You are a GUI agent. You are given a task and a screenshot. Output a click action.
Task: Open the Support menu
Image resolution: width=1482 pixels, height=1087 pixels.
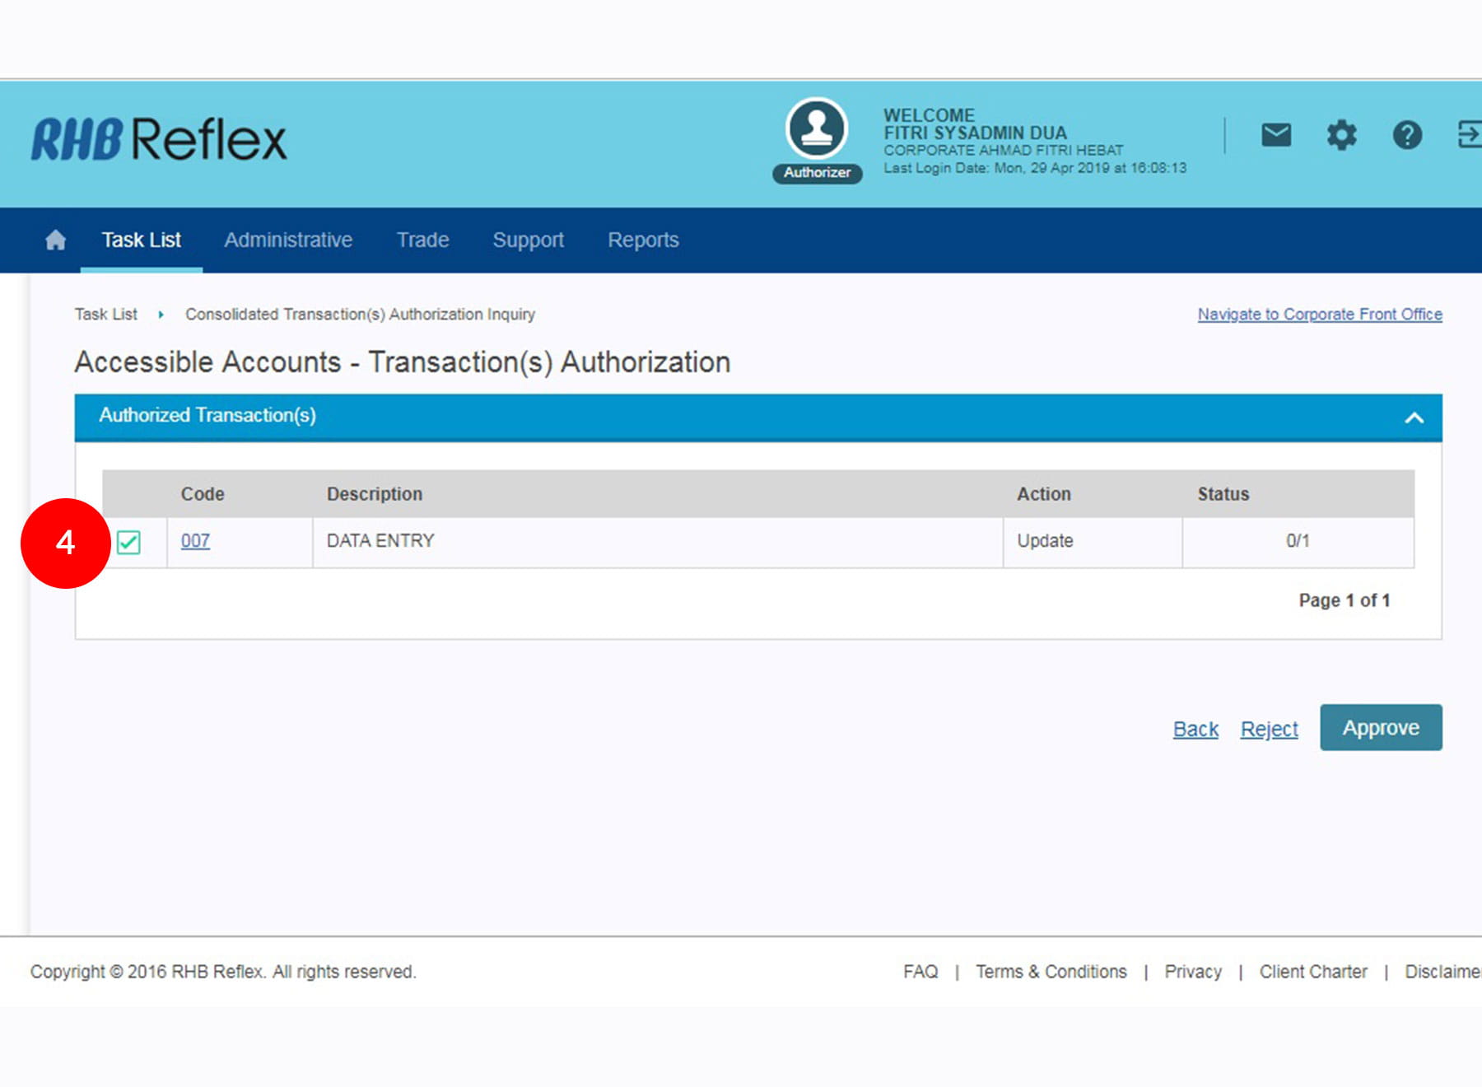pyautogui.click(x=528, y=240)
